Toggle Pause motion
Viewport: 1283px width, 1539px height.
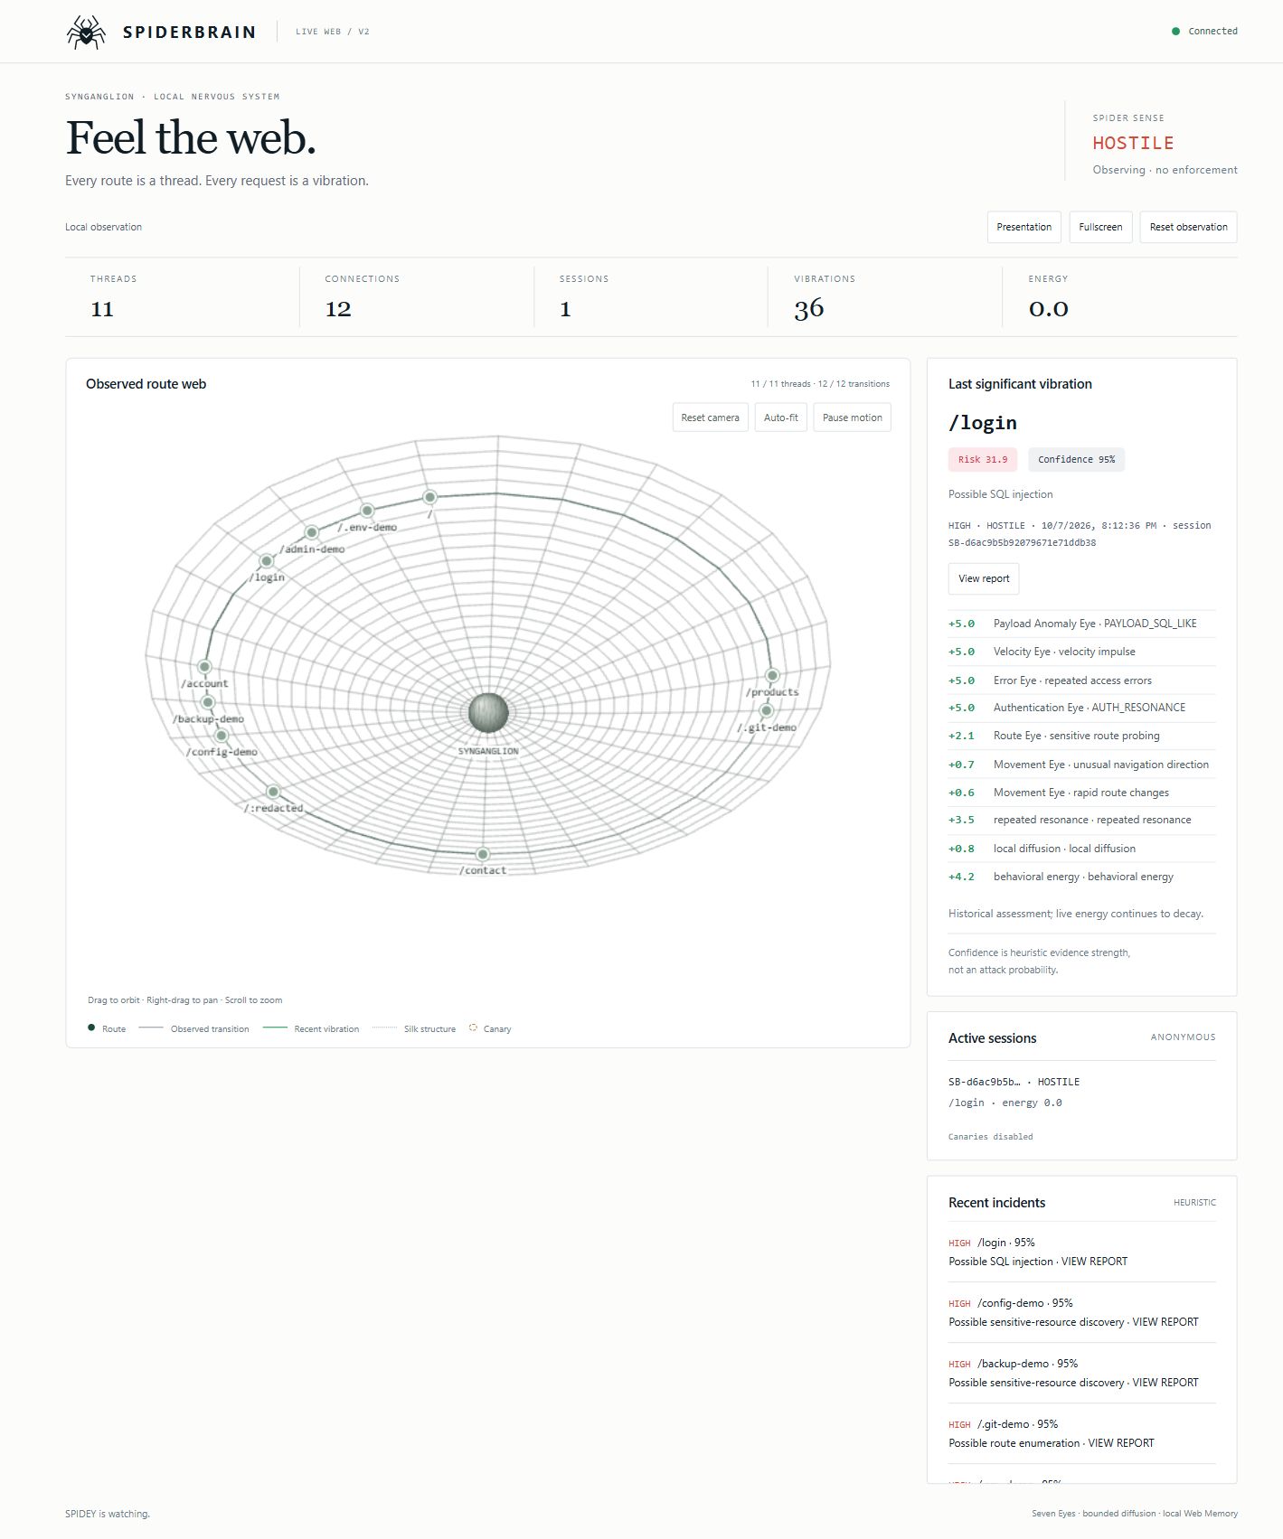(x=852, y=418)
